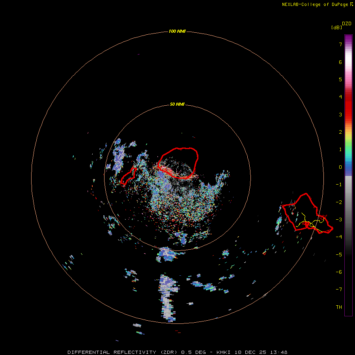
Task: Click the -7 value on the color scale
Action: (x=339, y=290)
